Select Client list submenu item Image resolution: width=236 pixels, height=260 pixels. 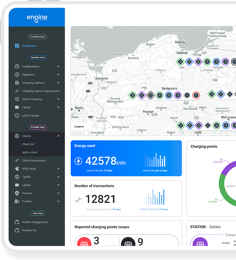(x=28, y=144)
